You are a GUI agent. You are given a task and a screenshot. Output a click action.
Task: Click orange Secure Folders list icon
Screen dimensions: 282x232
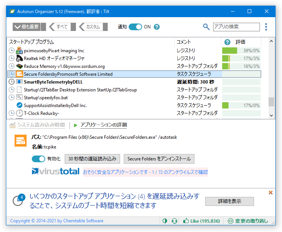(19, 74)
